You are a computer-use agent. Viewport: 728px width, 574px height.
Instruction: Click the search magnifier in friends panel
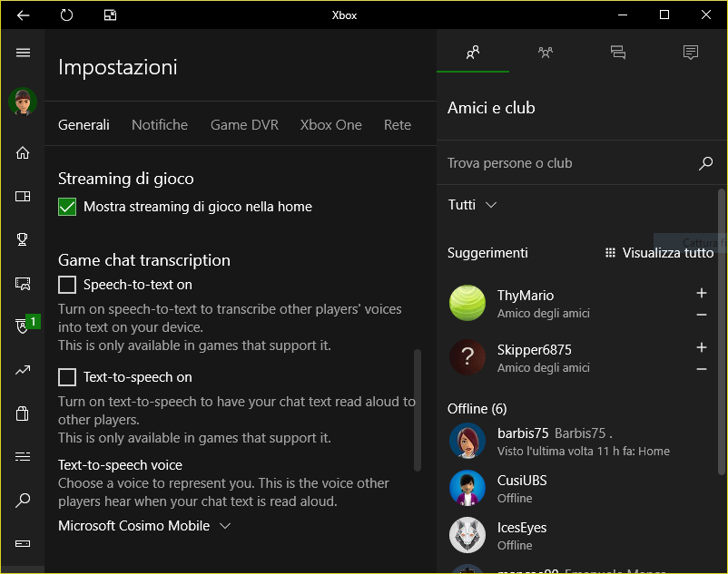click(705, 163)
